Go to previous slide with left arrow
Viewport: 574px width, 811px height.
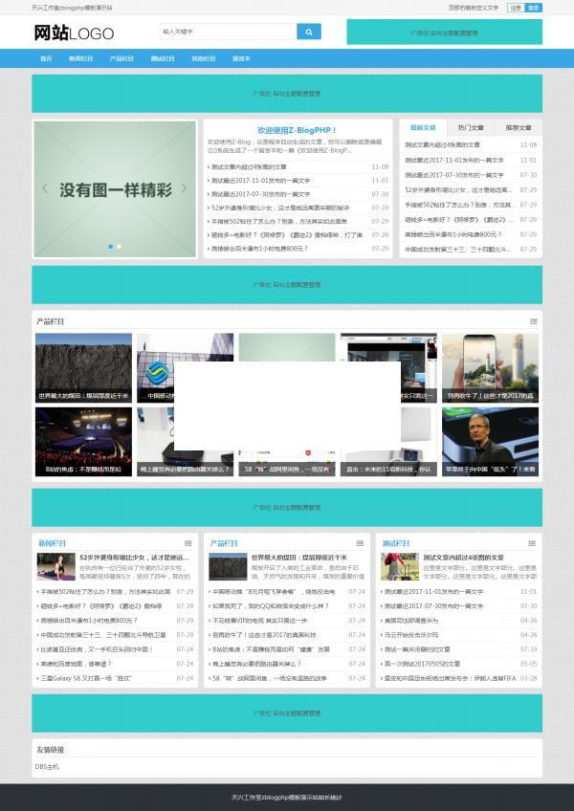45,188
